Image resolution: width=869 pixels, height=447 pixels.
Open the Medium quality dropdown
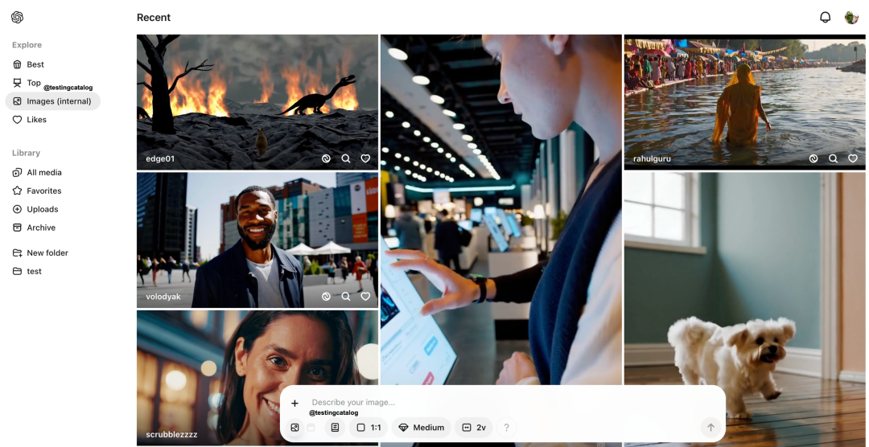pyautogui.click(x=421, y=428)
